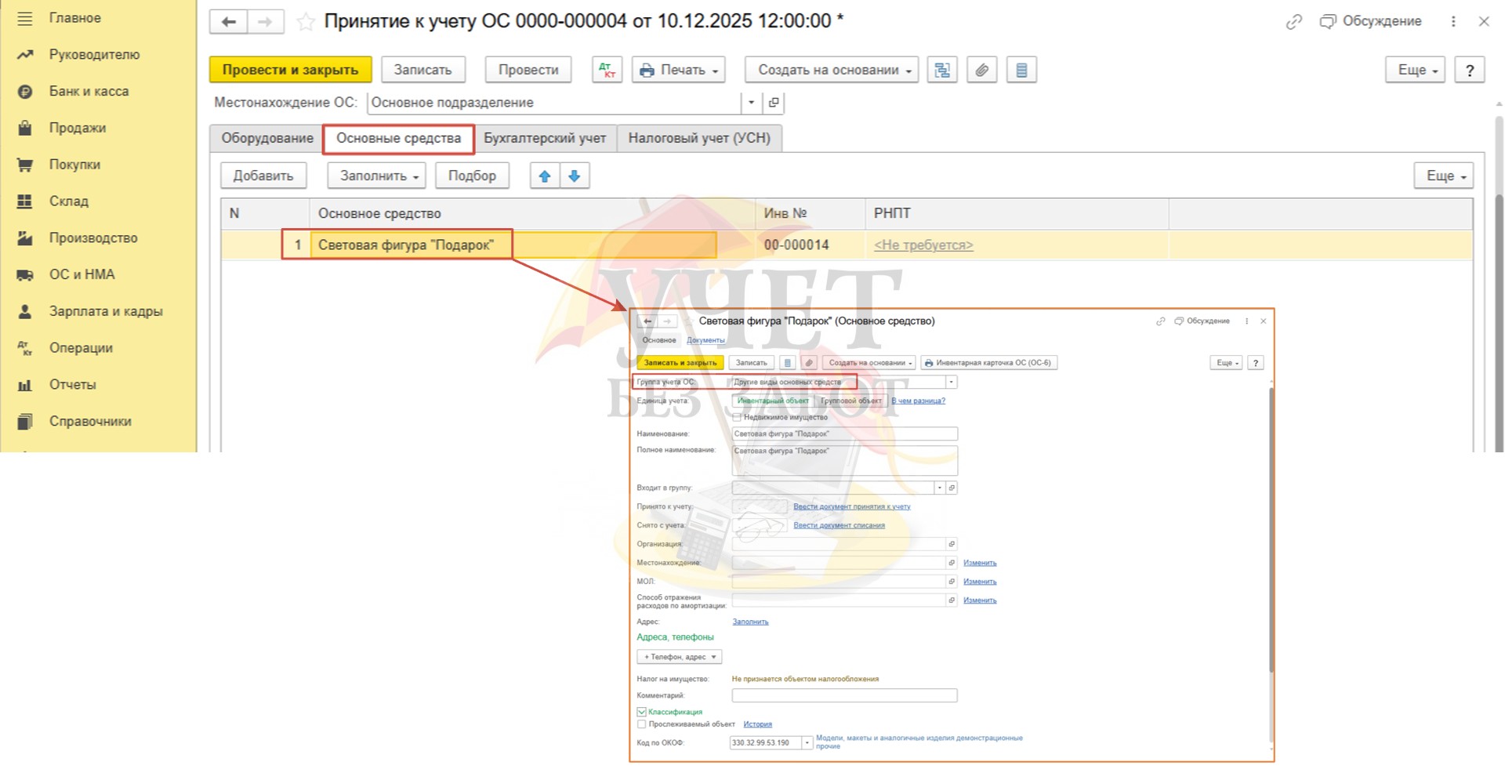Show Дт/Кт accounting entries
This screenshot has width=1505, height=769.
607,70
